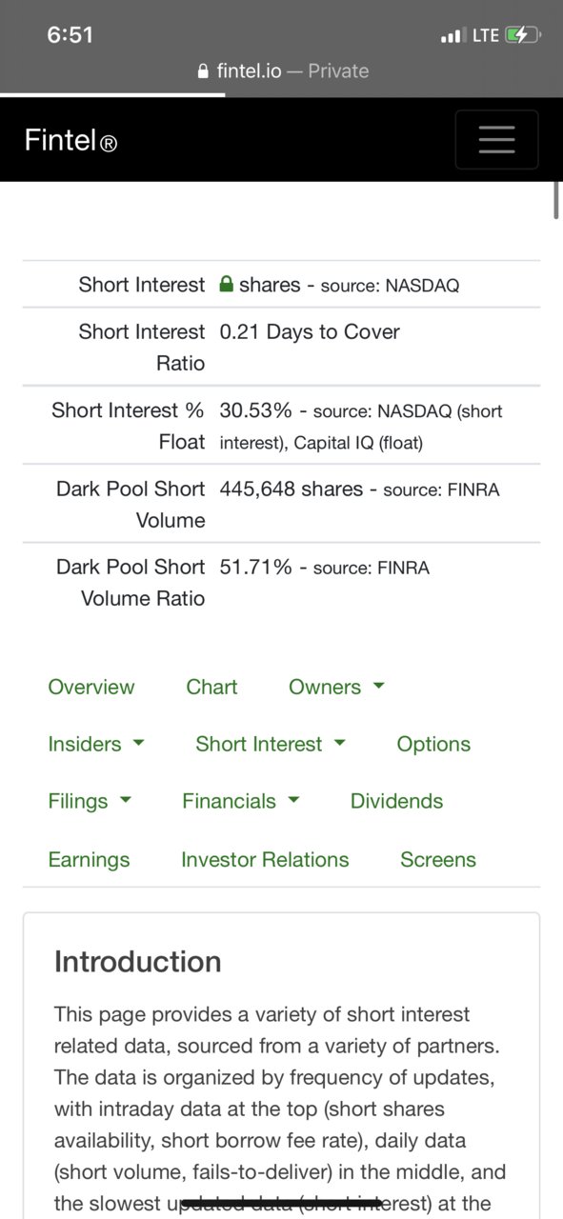The width and height of the screenshot is (563, 1219).
Task: Select the Earnings link
Action: tap(89, 859)
